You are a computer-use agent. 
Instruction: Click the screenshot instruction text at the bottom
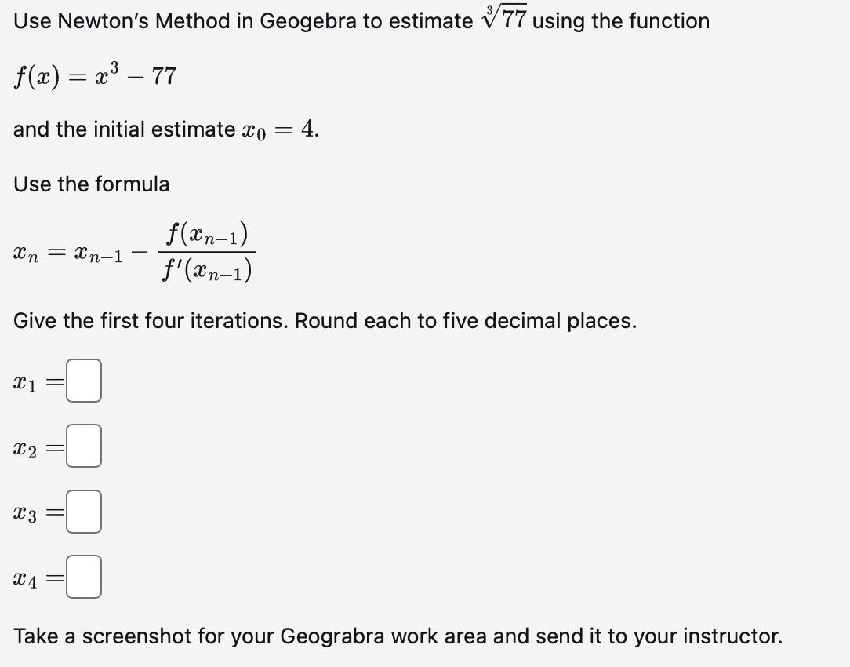tap(396, 636)
